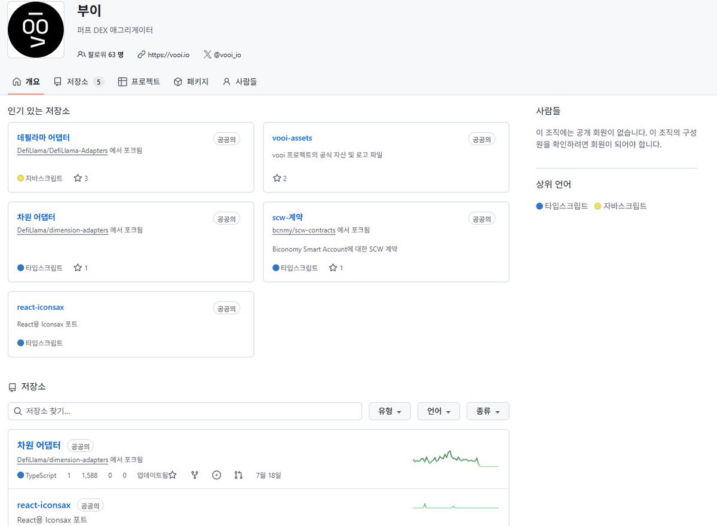The width and height of the screenshot is (717, 526).
Task: Open the 프로젝트 tab
Action: point(139,82)
